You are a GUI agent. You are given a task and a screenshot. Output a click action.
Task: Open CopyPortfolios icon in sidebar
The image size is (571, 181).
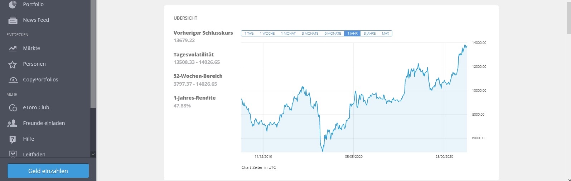tap(13, 80)
